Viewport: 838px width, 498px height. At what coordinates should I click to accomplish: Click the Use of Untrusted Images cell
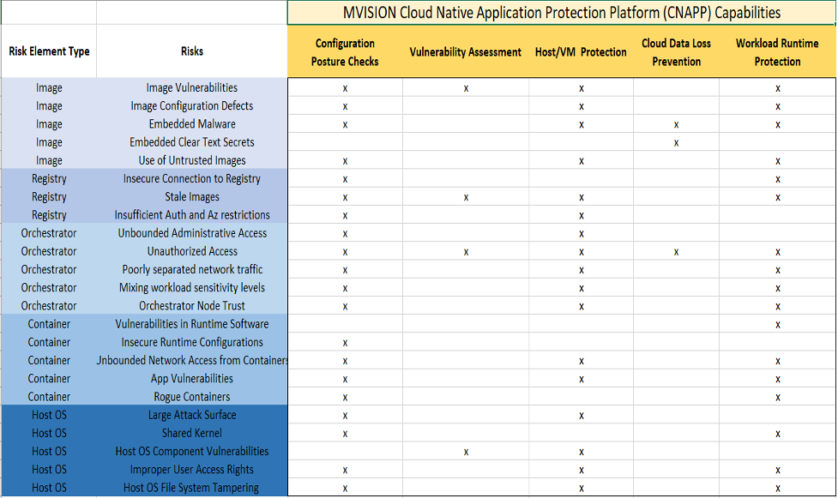click(x=192, y=160)
